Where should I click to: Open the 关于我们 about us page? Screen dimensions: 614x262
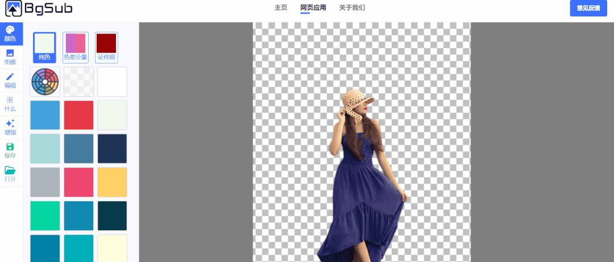pyautogui.click(x=352, y=8)
